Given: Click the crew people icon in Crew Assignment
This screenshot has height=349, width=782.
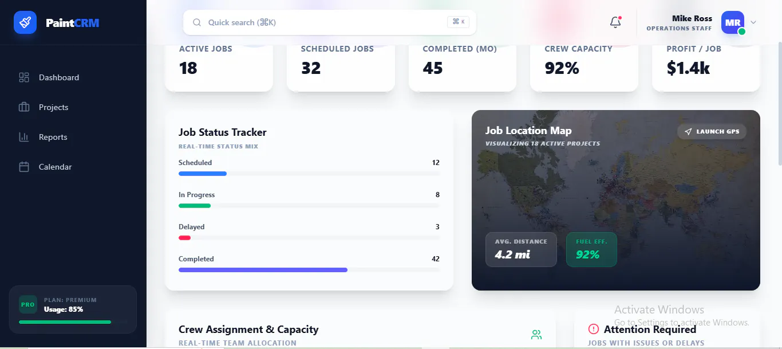Looking at the screenshot, I should [x=536, y=335].
